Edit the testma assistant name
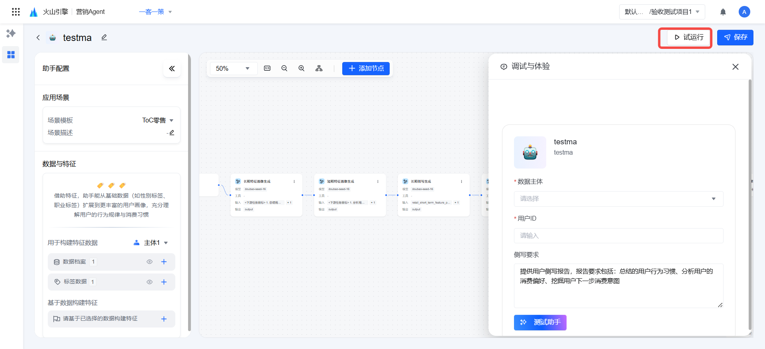 pos(104,37)
